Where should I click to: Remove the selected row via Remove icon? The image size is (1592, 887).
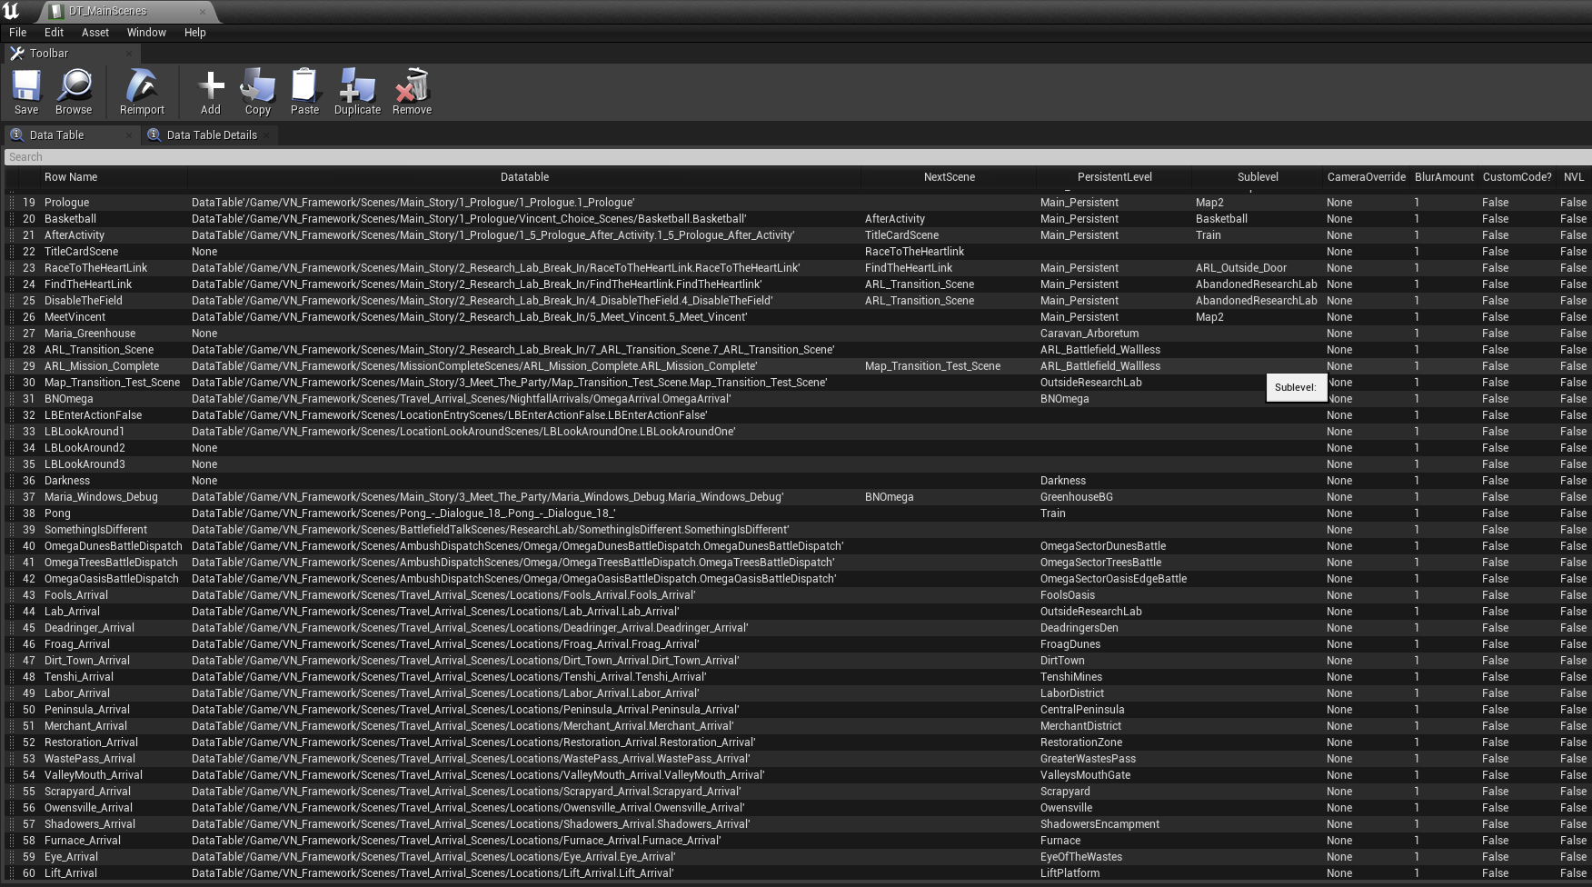[411, 90]
